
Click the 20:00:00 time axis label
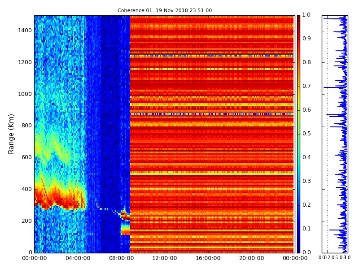click(252, 259)
